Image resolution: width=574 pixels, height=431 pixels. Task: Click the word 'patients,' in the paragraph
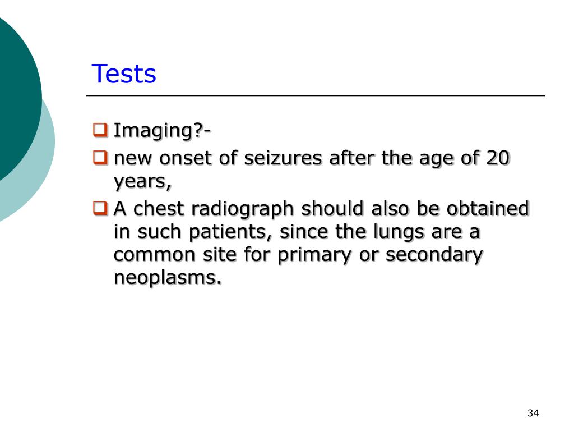[230, 232]
